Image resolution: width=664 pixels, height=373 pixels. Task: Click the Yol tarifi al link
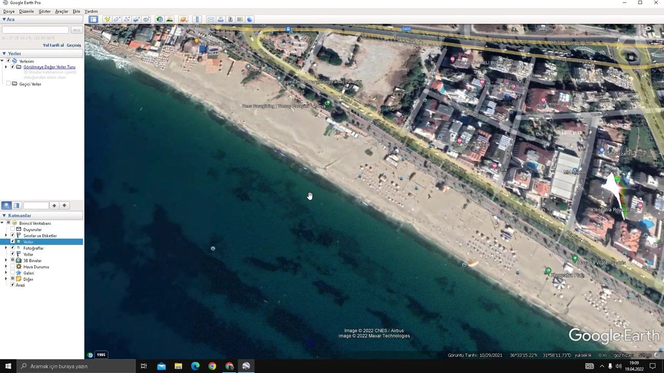[53, 46]
